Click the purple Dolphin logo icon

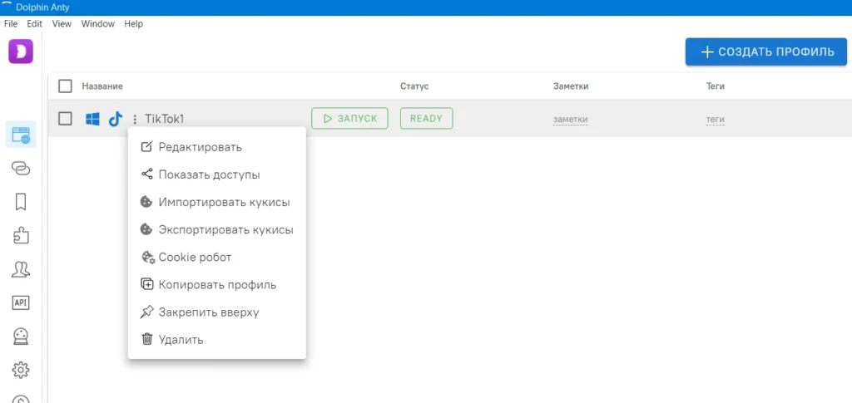(21, 52)
